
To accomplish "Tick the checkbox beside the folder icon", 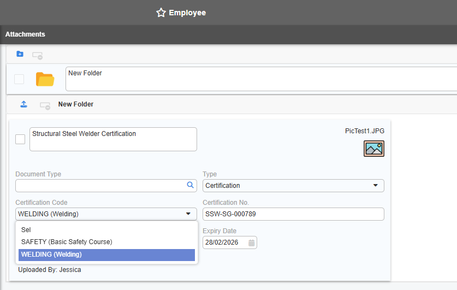I will 19,79.
